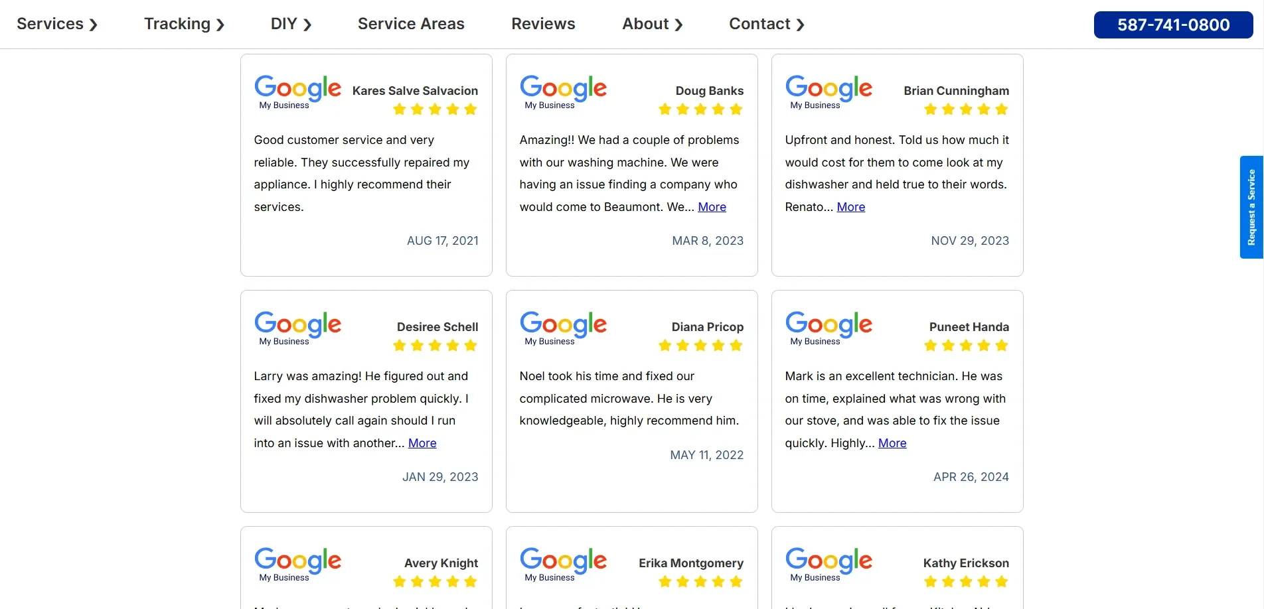The width and height of the screenshot is (1264, 609).
Task: Click the star rating under Doug Banks
Action: pos(700,109)
